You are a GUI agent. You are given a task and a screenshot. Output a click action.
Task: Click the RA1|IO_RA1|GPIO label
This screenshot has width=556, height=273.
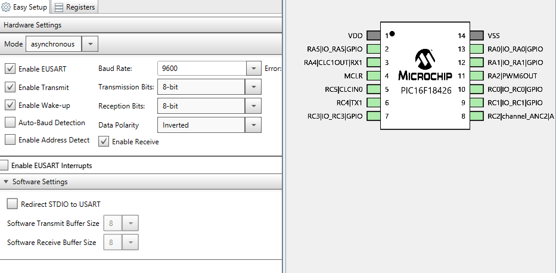(x=515, y=63)
